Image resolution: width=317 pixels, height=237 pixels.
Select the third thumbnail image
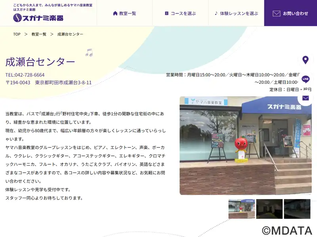pyautogui.click(x=297, y=209)
